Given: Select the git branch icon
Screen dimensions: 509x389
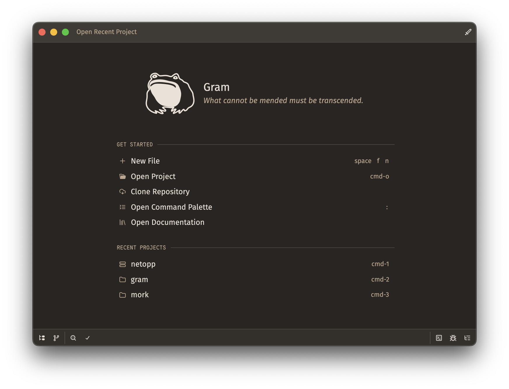Looking at the screenshot, I should tap(56, 338).
